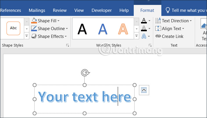Expand the Shape Styles gallery More button

[26, 36]
